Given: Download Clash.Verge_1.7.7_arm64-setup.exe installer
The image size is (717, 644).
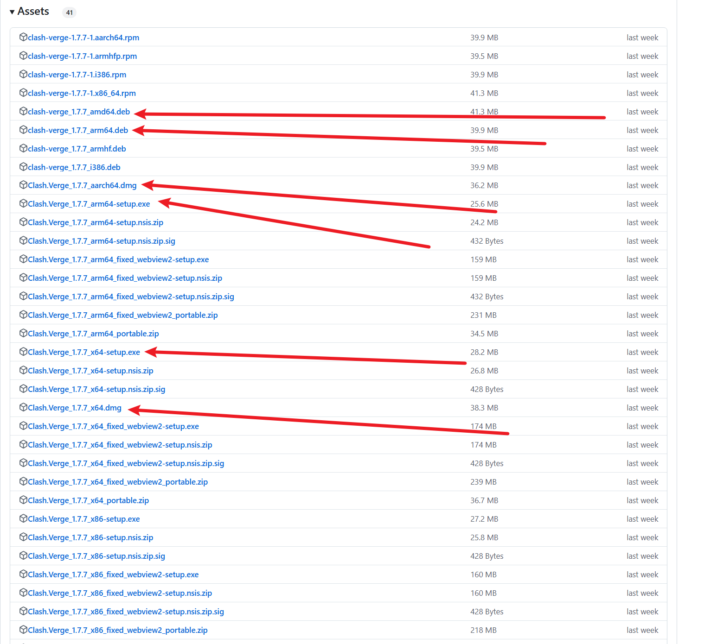Looking at the screenshot, I should pos(89,204).
